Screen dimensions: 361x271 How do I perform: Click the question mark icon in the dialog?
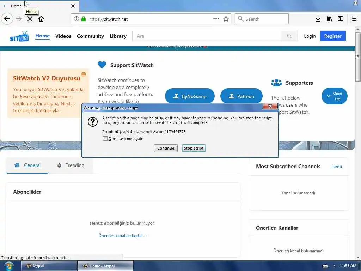93,122
